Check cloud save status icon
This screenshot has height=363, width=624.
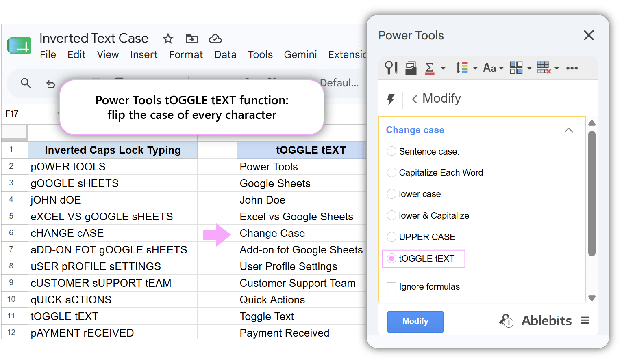[x=215, y=39]
